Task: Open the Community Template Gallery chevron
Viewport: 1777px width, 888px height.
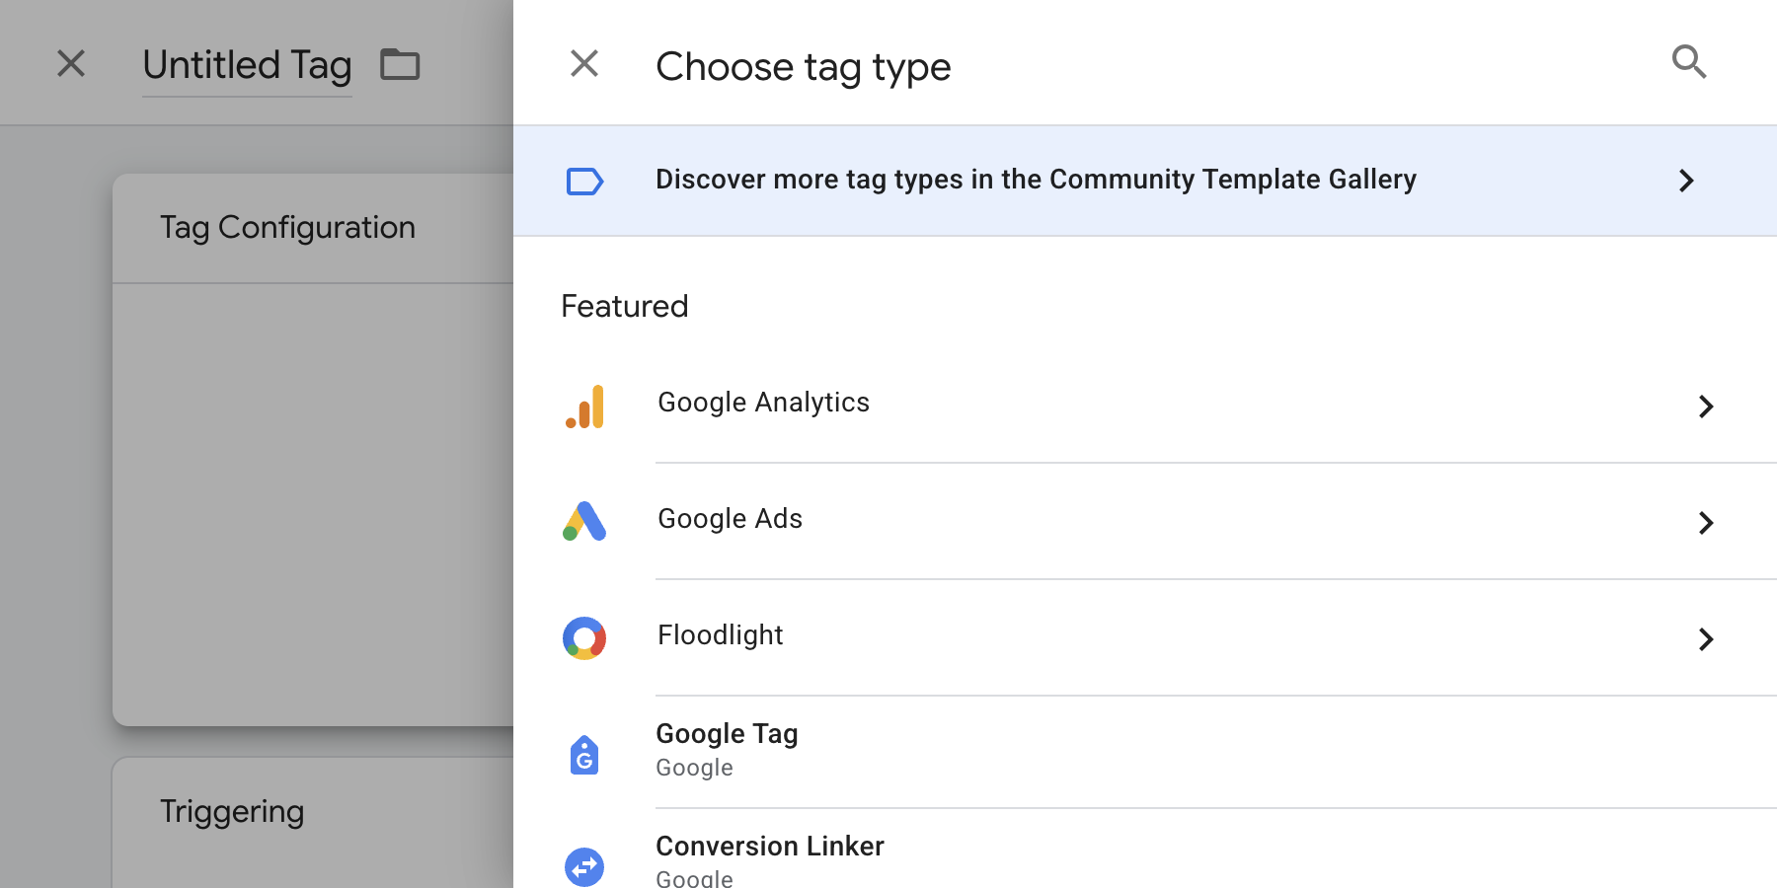Action: [1686, 181]
